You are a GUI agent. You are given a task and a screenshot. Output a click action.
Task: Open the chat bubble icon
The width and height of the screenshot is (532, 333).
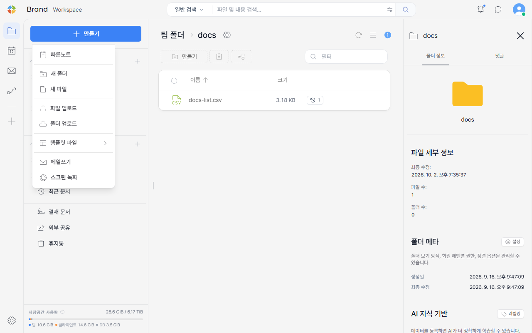point(498,10)
